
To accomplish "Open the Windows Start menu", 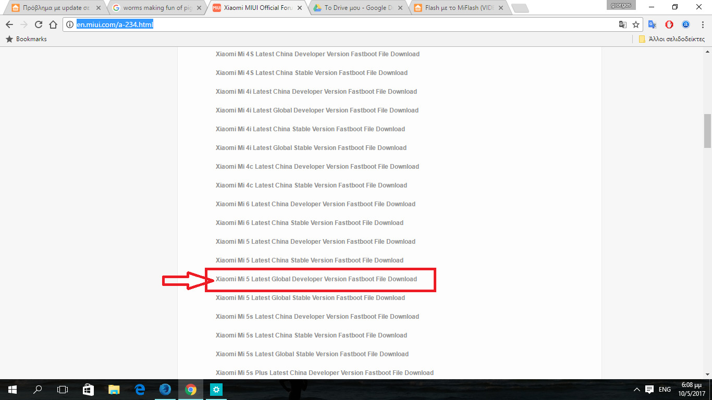I will pos(12,390).
